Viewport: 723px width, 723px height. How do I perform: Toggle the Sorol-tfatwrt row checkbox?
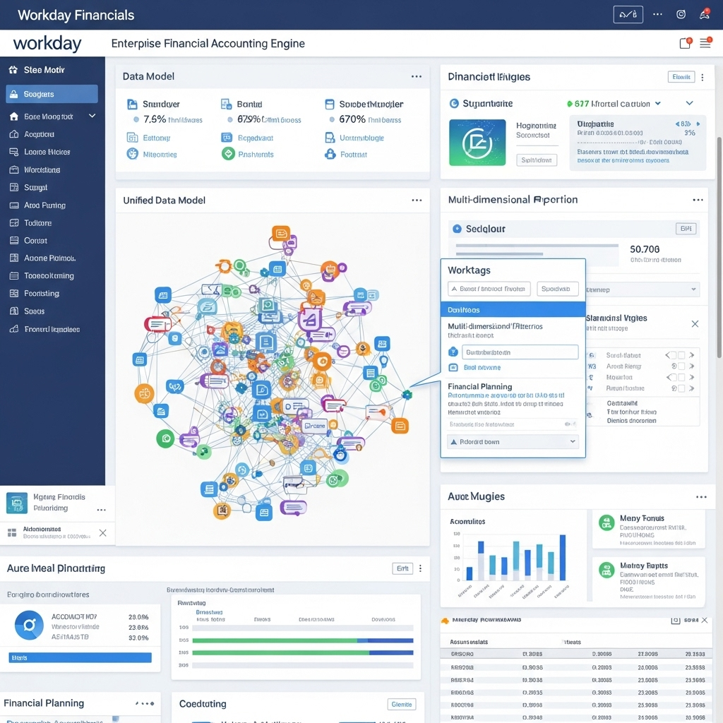681,355
